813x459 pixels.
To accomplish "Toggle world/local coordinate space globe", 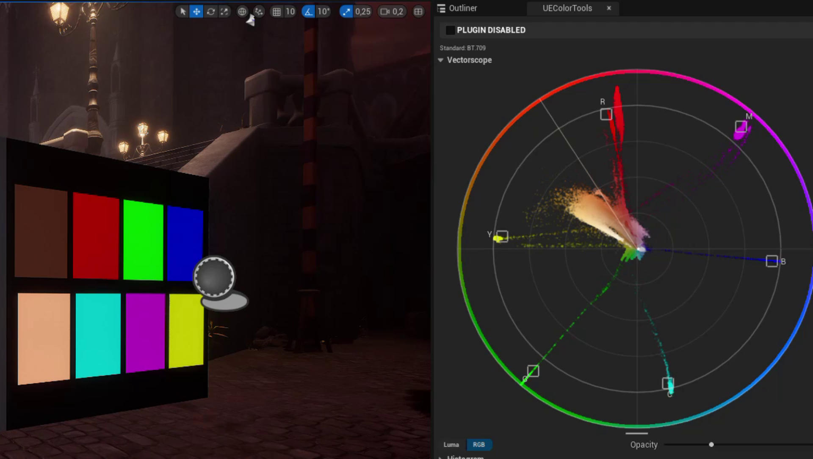I will click(242, 11).
